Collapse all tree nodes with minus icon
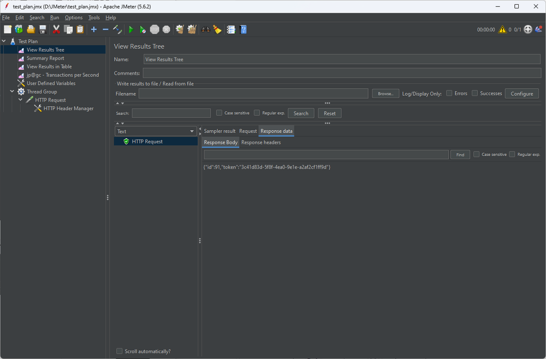 tap(105, 29)
